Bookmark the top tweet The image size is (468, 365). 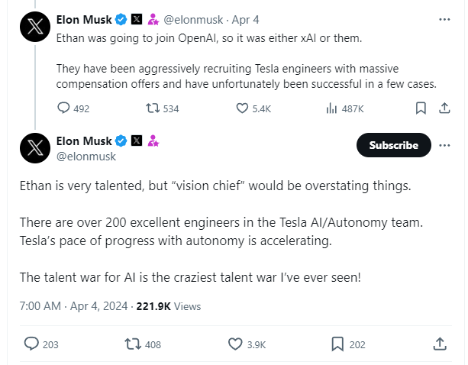point(420,108)
